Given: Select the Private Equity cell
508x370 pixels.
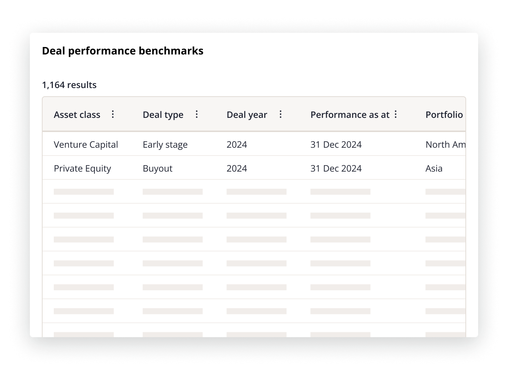Looking at the screenshot, I should tap(82, 169).
